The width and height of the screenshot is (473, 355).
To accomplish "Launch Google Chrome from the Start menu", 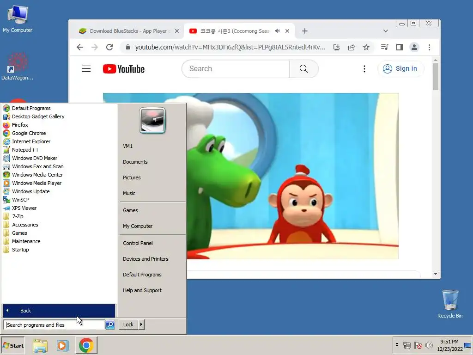I will [x=29, y=133].
